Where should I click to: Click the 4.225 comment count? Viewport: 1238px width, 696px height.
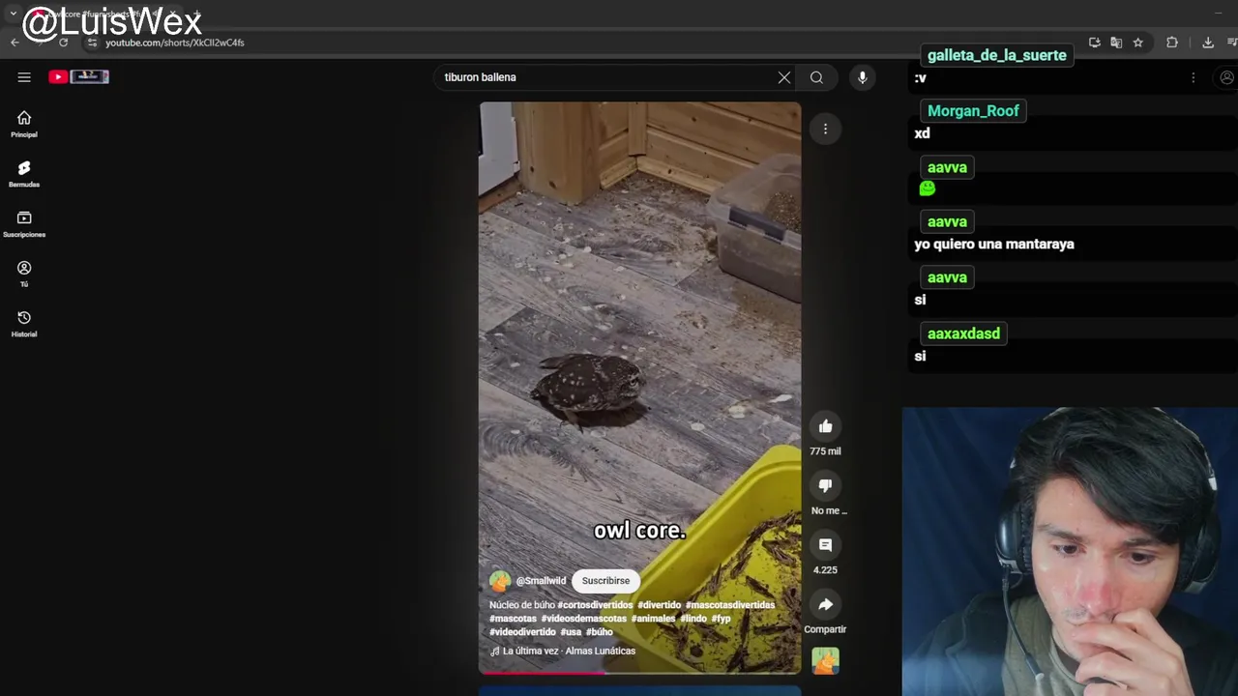[x=825, y=570]
